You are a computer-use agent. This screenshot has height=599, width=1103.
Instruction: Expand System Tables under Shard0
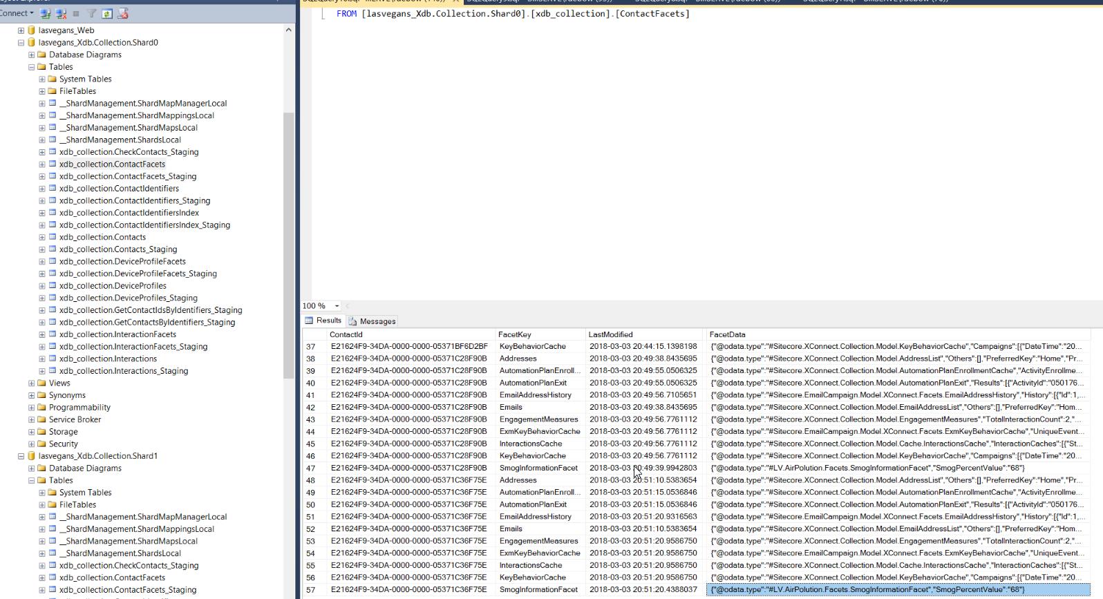[x=41, y=79]
